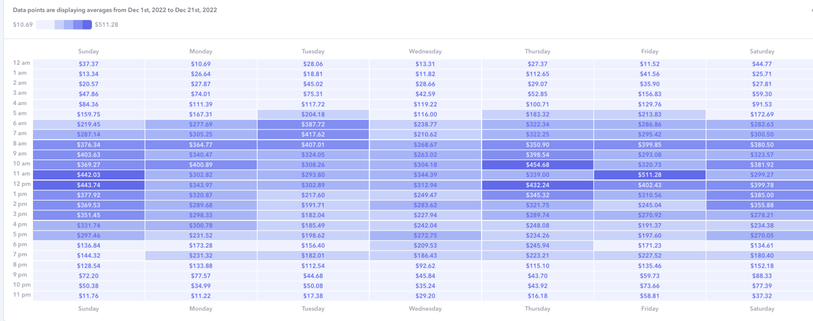Click Tuesday 7 am cell $417.62
Screen dimensions: 813x321
pyautogui.click(x=313, y=135)
